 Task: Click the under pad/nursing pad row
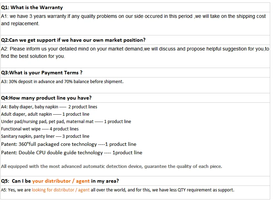(66, 121)
